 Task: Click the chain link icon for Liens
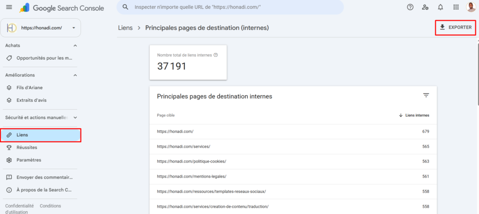(x=9, y=135)
